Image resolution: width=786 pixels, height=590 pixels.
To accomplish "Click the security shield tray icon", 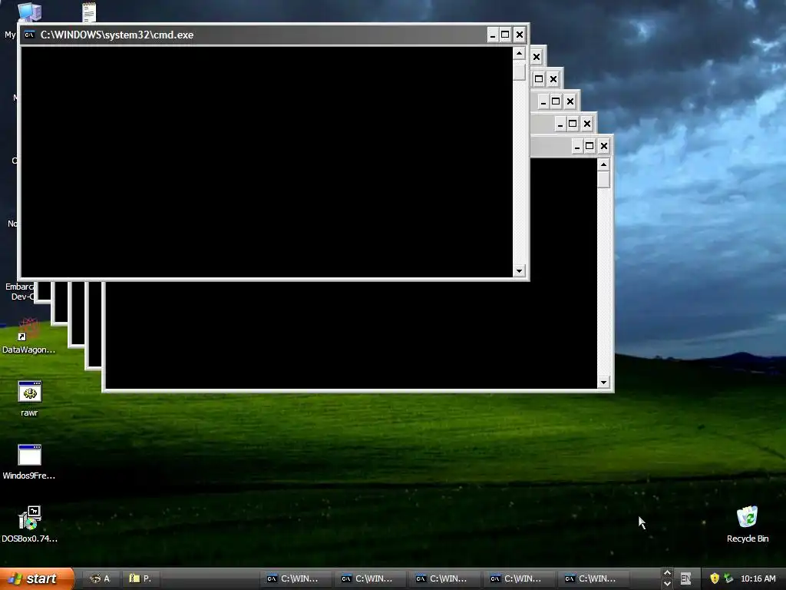I will [715, 578].
